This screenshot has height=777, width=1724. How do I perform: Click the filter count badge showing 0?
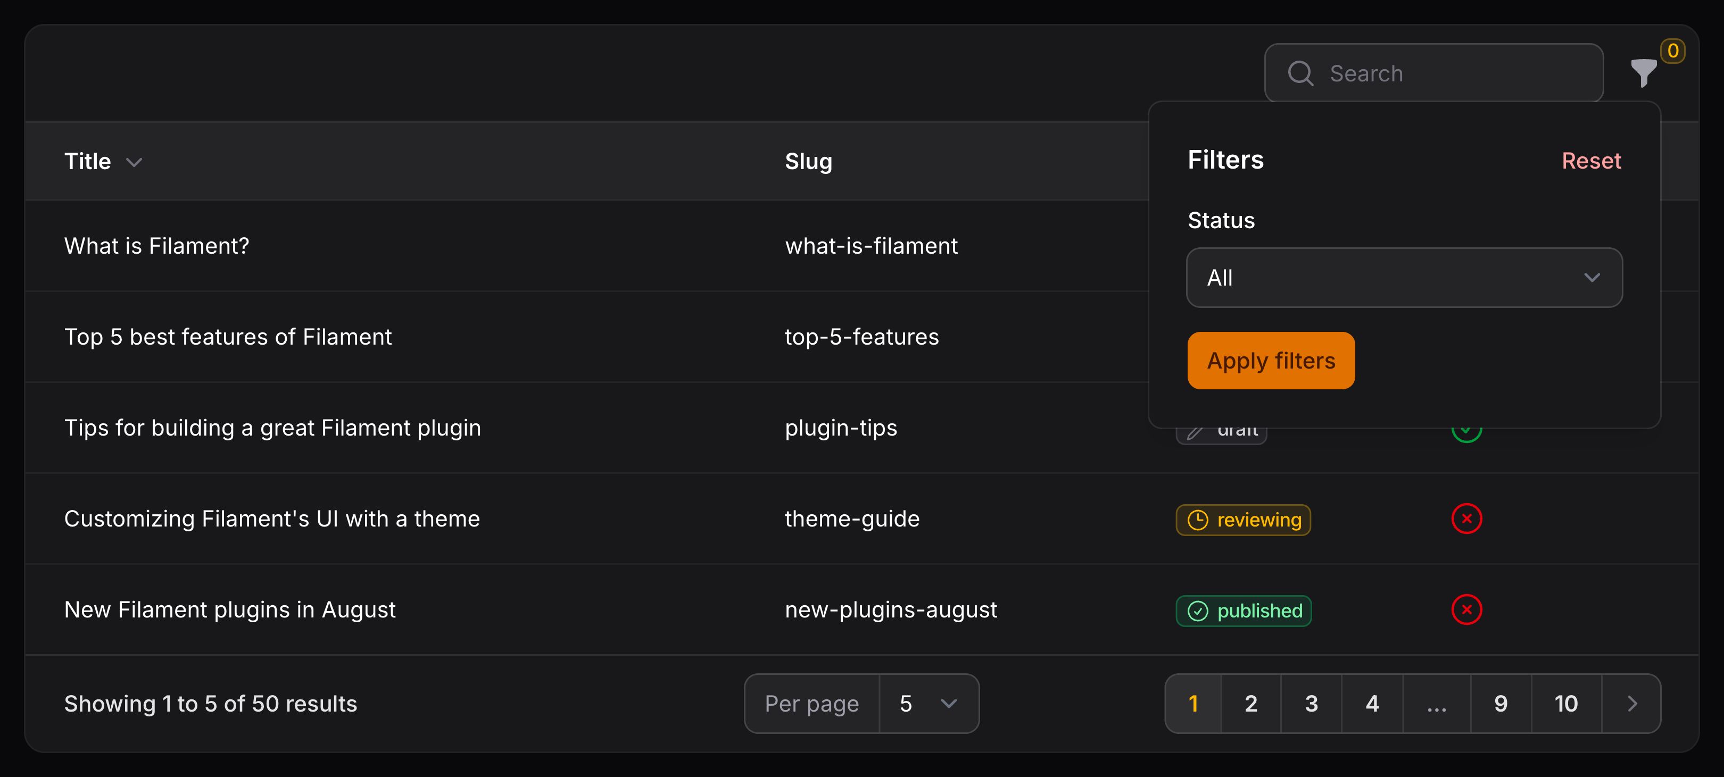[1672, 51]
